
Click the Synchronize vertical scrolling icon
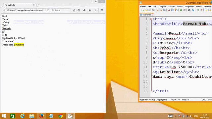tap(206, 10)
